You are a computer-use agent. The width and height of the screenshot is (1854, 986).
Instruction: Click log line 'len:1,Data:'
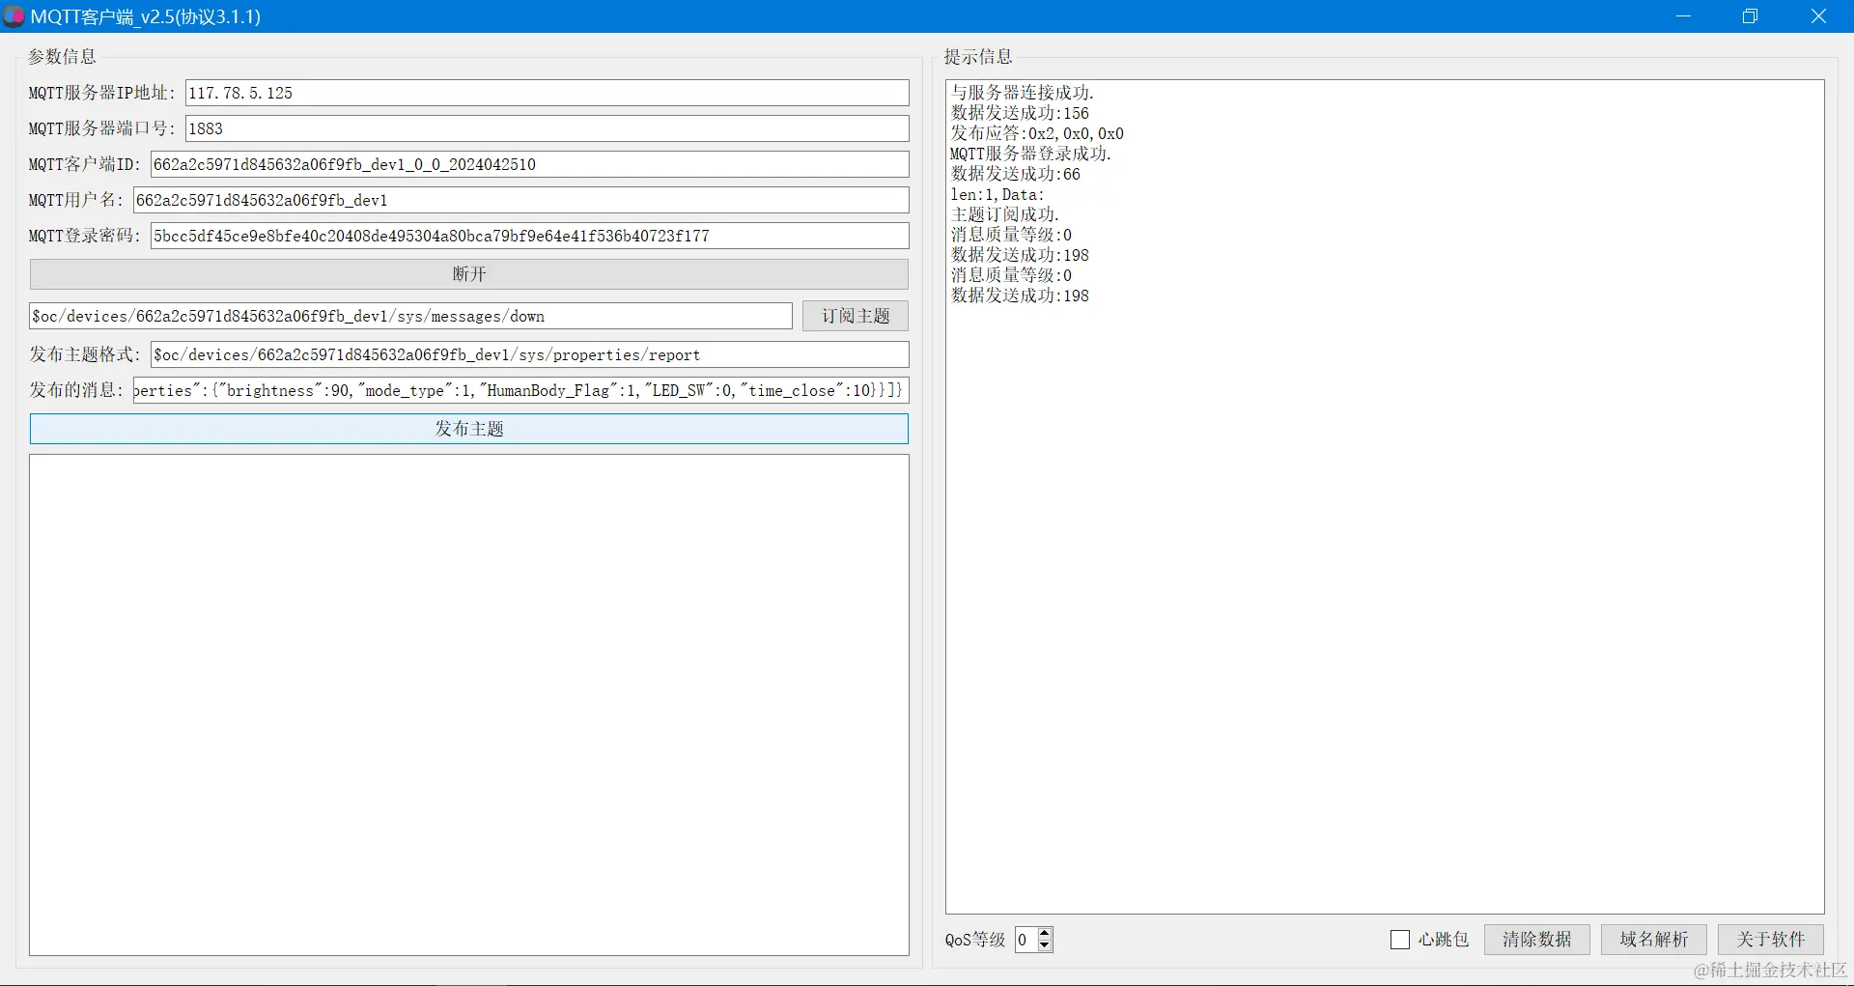[997, 194]
